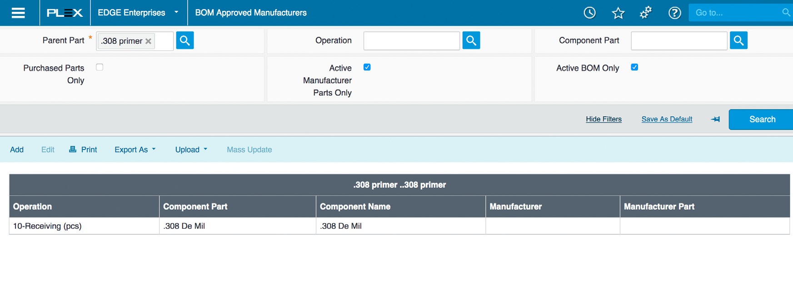
Task: Click the Component Name column header
Action: click(401, 207)
